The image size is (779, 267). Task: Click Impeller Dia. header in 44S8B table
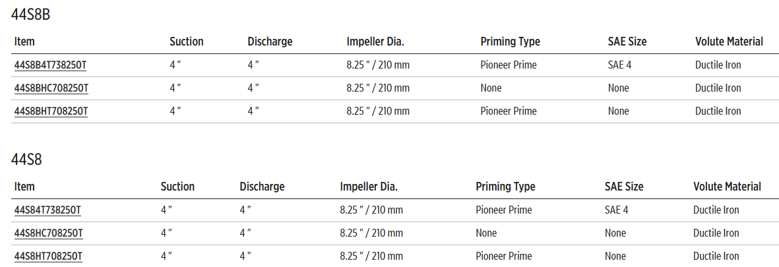pyautogui.click(x=375, y=42)
